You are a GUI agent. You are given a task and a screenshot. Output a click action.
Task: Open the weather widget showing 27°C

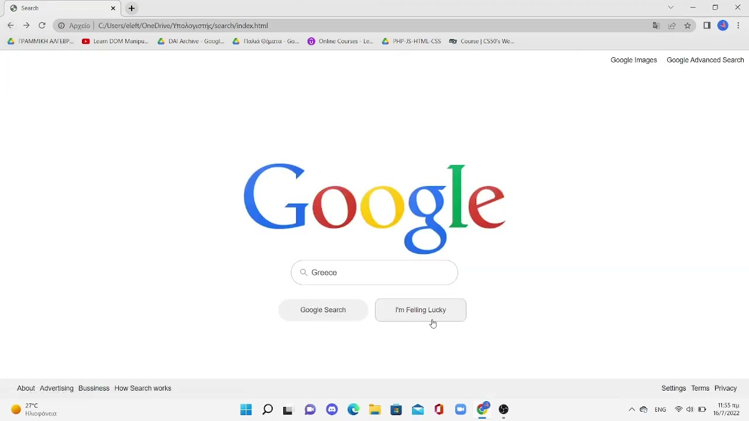(34, 409)
